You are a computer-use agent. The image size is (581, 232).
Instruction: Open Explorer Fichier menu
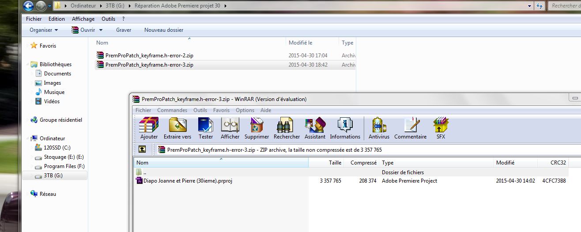click(34, 19)
